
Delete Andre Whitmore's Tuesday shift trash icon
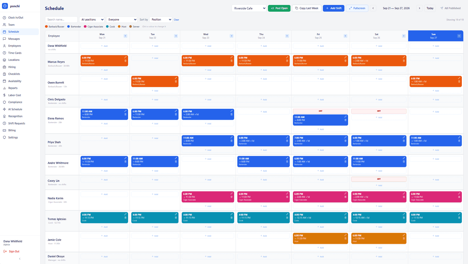coord(176,161)
